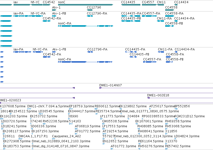Viewport: 213px width, 150px height.
Task: Click the AT01772.3prime EST label
Action: pyautogui.click(x=123, y=146)
